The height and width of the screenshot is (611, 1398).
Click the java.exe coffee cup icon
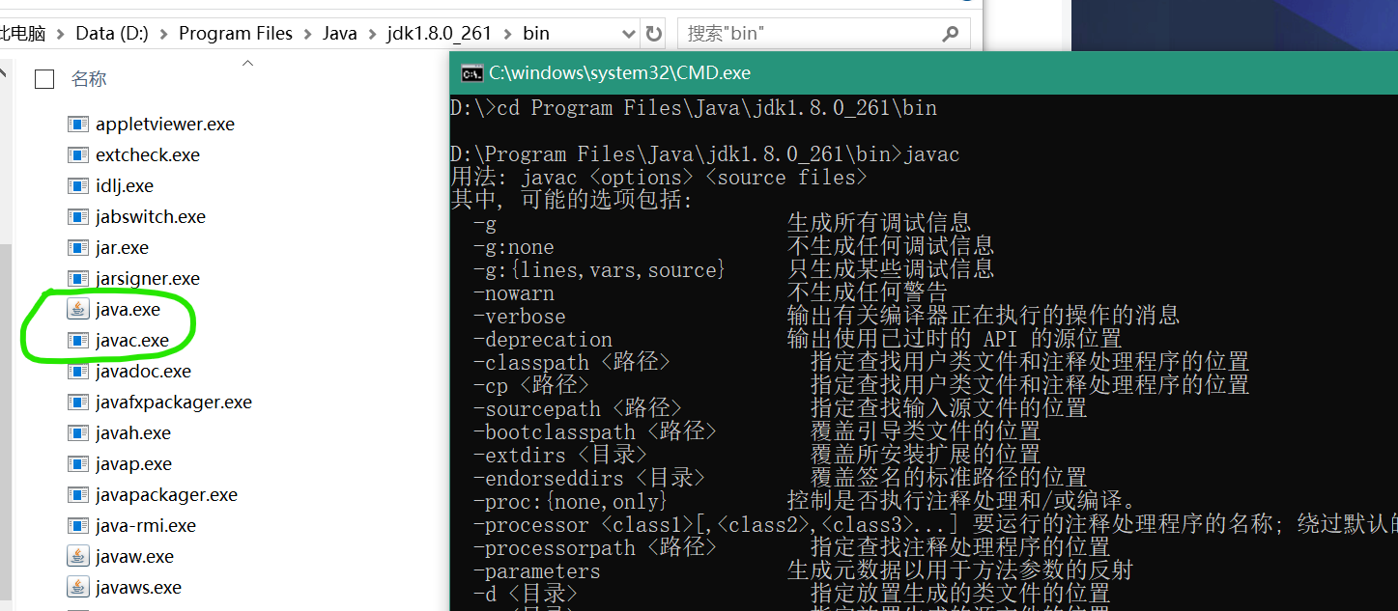point(78,309)
